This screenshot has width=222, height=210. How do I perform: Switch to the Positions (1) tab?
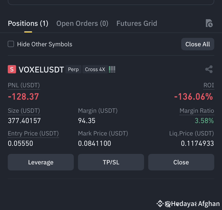pyautogui.click(x=28, y=23)
